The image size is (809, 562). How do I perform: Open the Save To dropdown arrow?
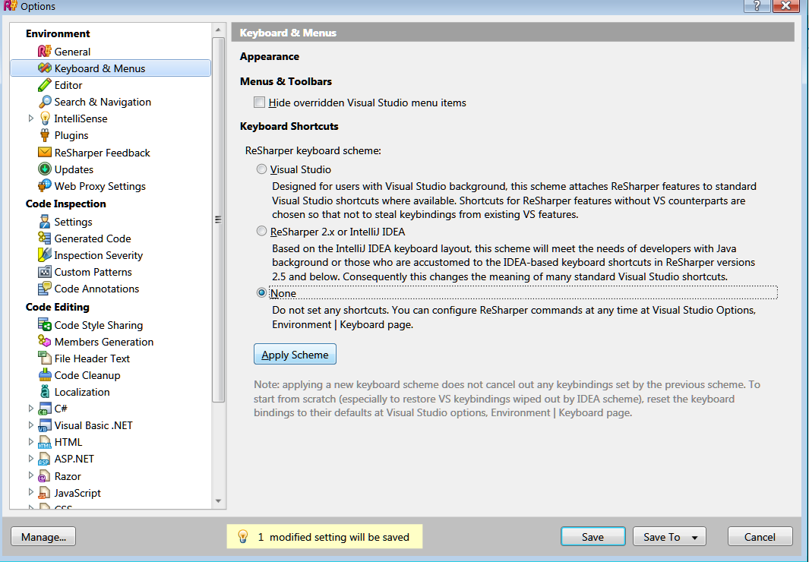[x=694, y=537]
